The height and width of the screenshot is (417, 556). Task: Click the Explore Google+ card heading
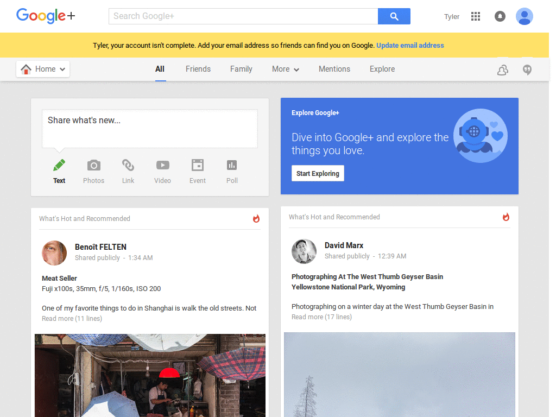pos(315,113)
